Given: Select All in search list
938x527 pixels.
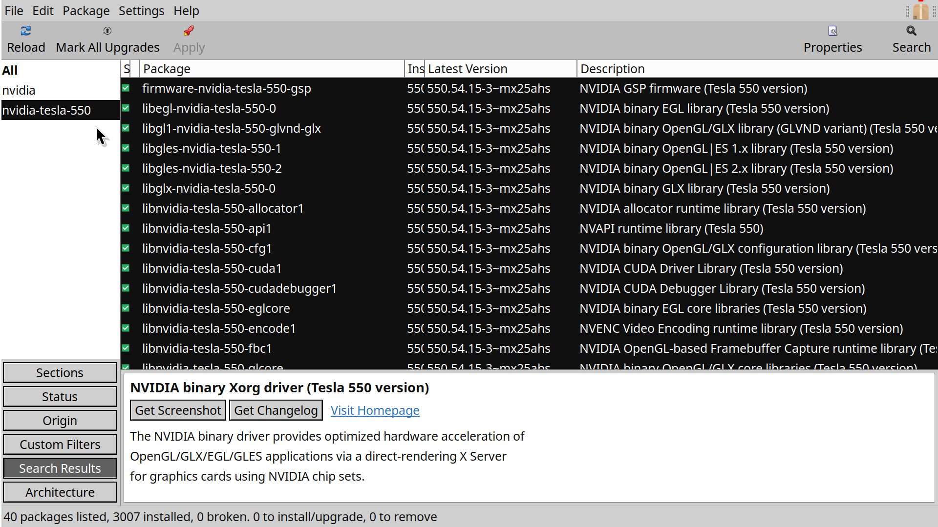Looking at the screenshot, I should point(61,70).
